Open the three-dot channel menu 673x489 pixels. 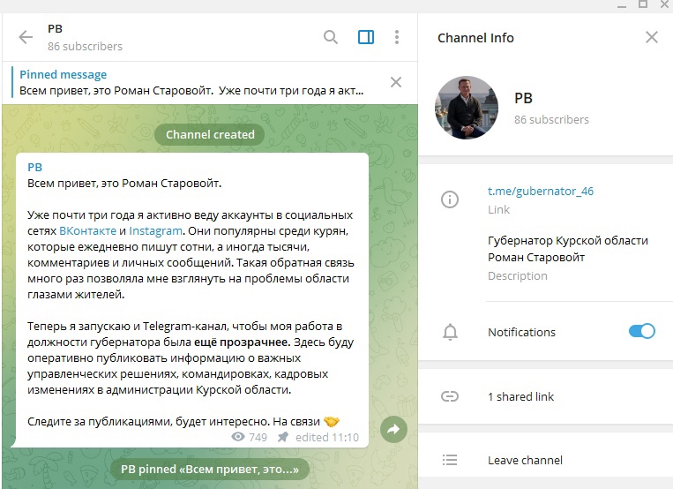click(397, 37)
